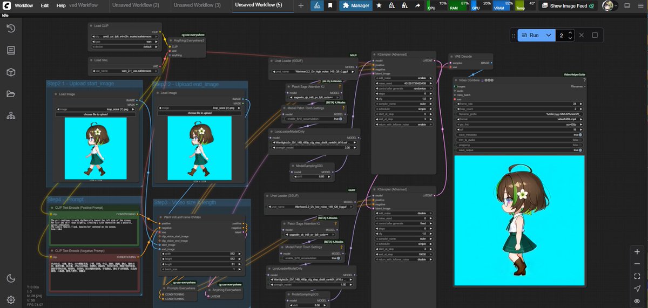Toggle dark theme moon icon
This screenshot has width=648, height=308.
coord(11,278)
